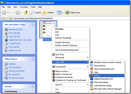Toggle the Folders pane button
131x94 pixels.
[49, 13]
